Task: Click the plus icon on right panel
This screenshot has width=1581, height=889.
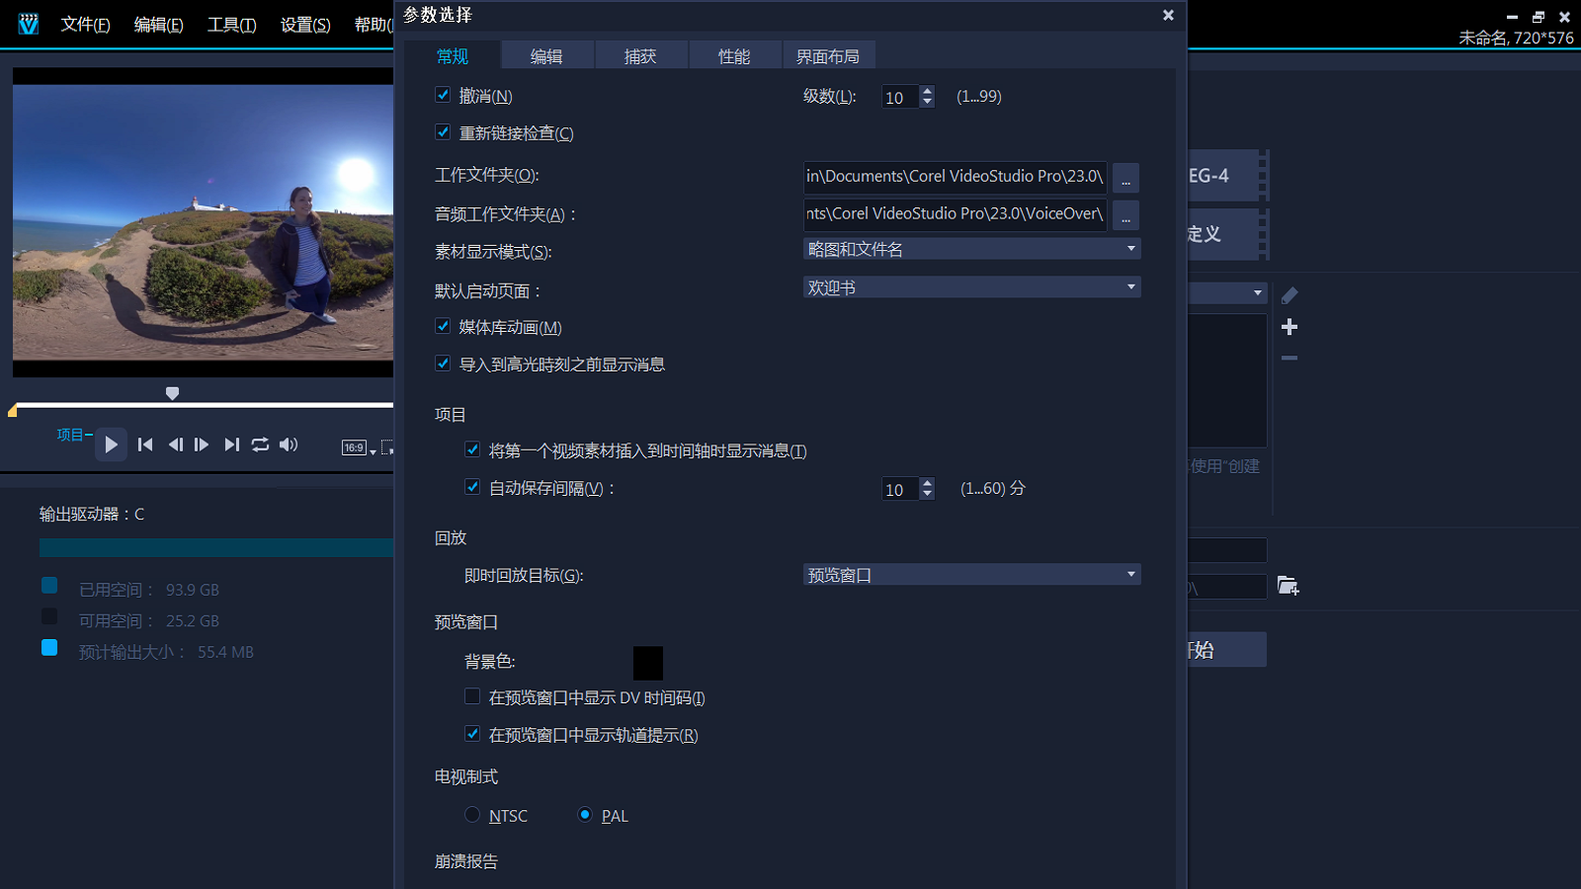Action: [1290, 327]
